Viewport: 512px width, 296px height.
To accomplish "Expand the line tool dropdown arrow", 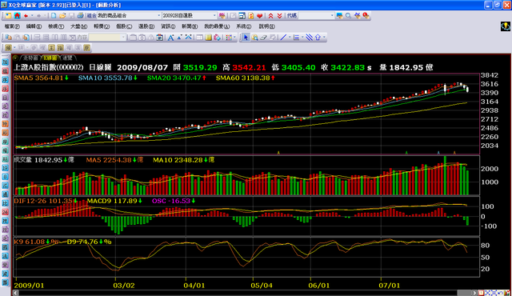I will point(290,38).
